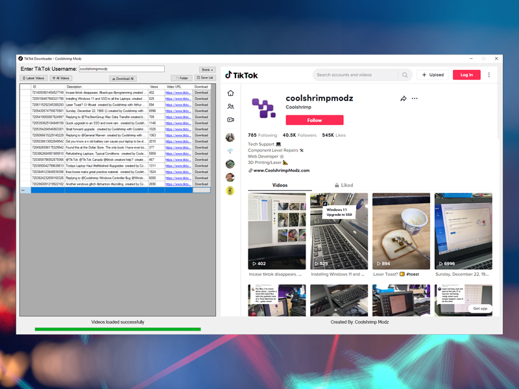This screenshot has width=519, height=389.
Task: Open the three-dot menu next to Log in
Action: point(489,75)
